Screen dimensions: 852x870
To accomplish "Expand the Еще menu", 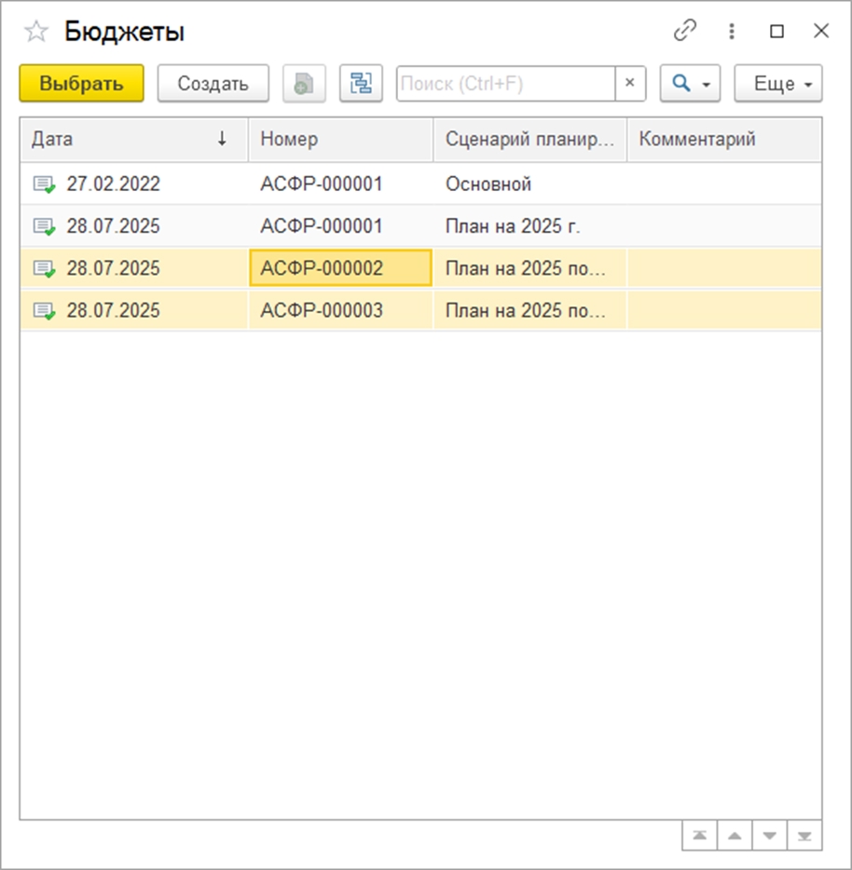I will (x=778, y=84).
